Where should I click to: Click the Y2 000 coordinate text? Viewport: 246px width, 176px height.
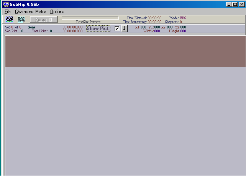tap(180, 27)
